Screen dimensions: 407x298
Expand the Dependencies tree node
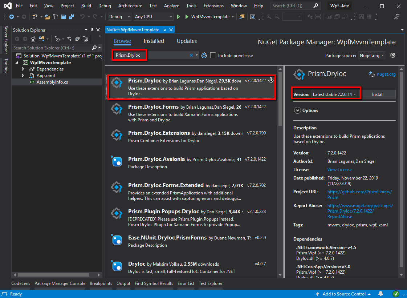point(23,69)
